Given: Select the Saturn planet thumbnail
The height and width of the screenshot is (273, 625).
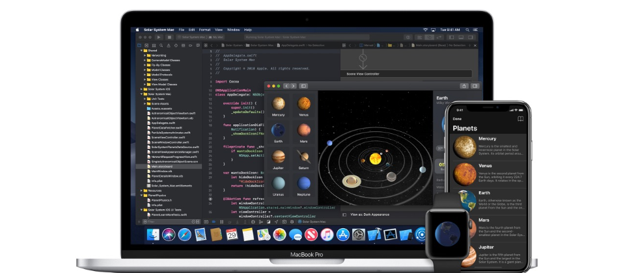Looking at the screenshot, I should click(304, 157).
